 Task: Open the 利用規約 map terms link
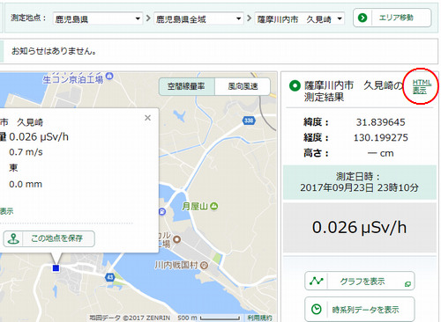[259, 318]
